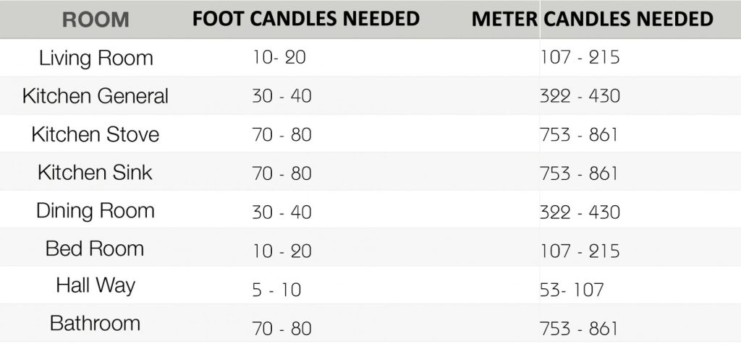The image size is (741, 346).
Task: Click Hall Way's 5 - 10 foot candles value
Action: coord(276,290)
